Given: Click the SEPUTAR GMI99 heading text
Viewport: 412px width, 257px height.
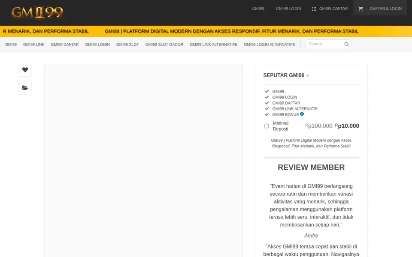Looking at the screenshot, I should 284,75.
